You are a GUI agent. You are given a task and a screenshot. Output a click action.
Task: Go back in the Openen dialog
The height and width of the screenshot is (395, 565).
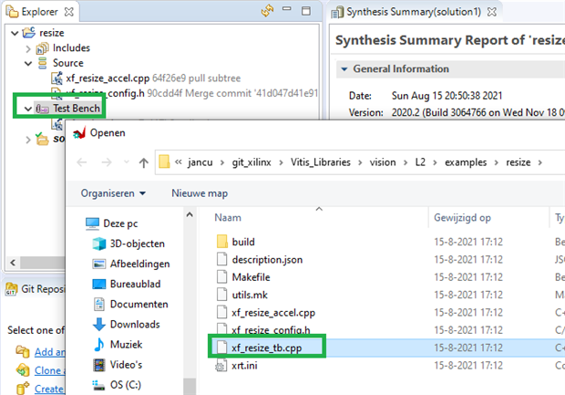(82, 162)
